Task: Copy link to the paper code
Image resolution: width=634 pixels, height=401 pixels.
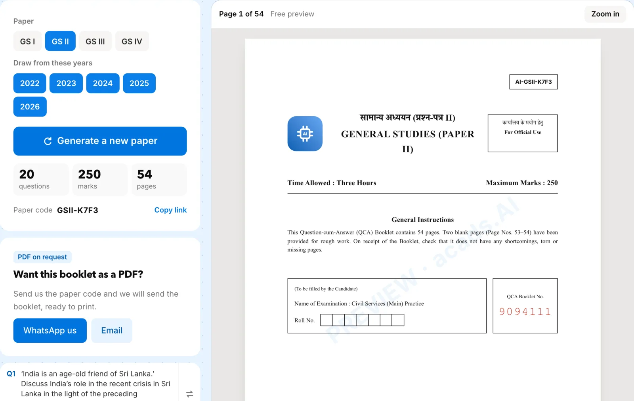Action: [x=170, y=210]
